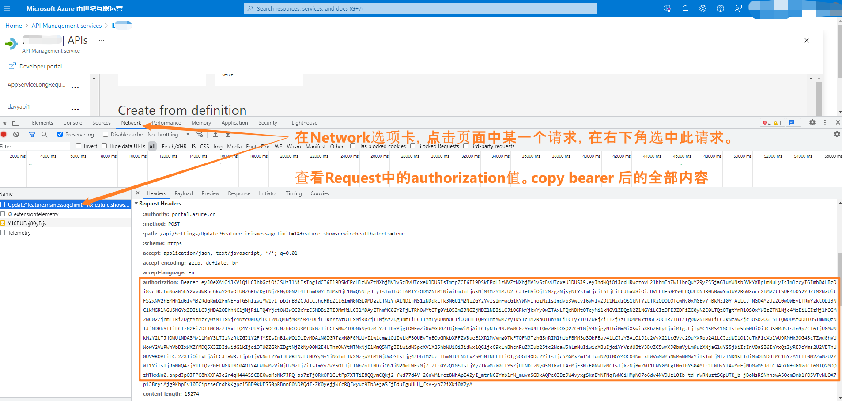Click the record network log button

4,134
